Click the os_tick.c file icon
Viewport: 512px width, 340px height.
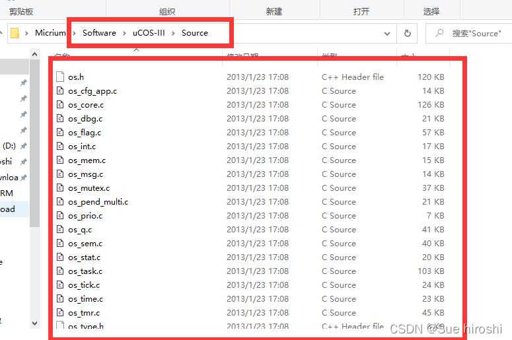click(60, 285)
